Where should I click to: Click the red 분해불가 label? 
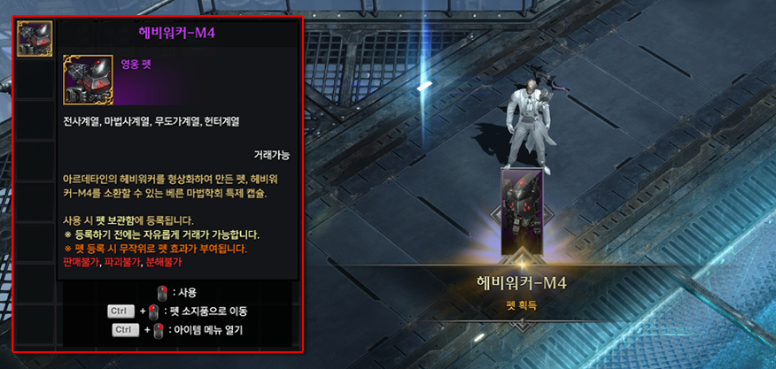pos(163,262)
